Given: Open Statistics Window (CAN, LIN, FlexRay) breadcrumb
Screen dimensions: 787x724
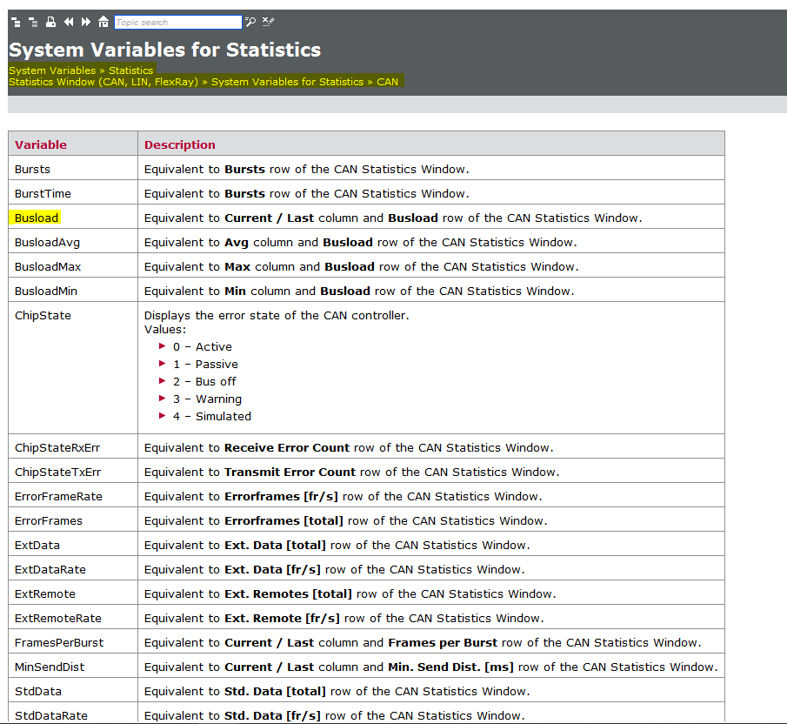Looking at the screenshot, I should 103,82.
